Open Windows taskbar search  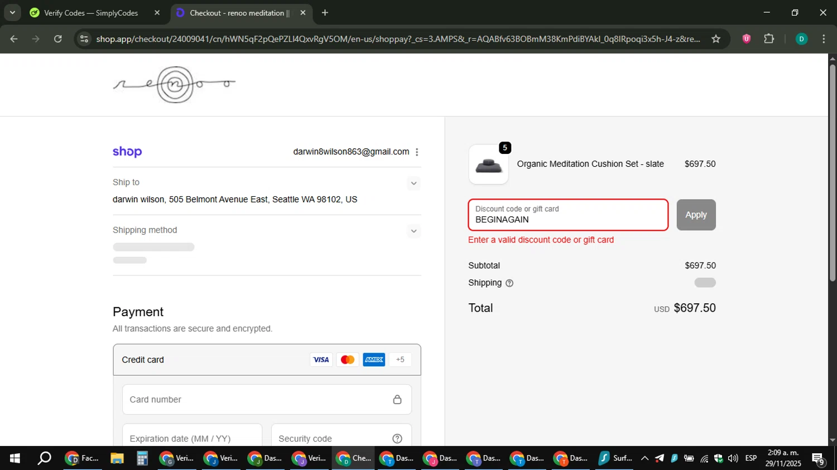click(x=44, y=458)
